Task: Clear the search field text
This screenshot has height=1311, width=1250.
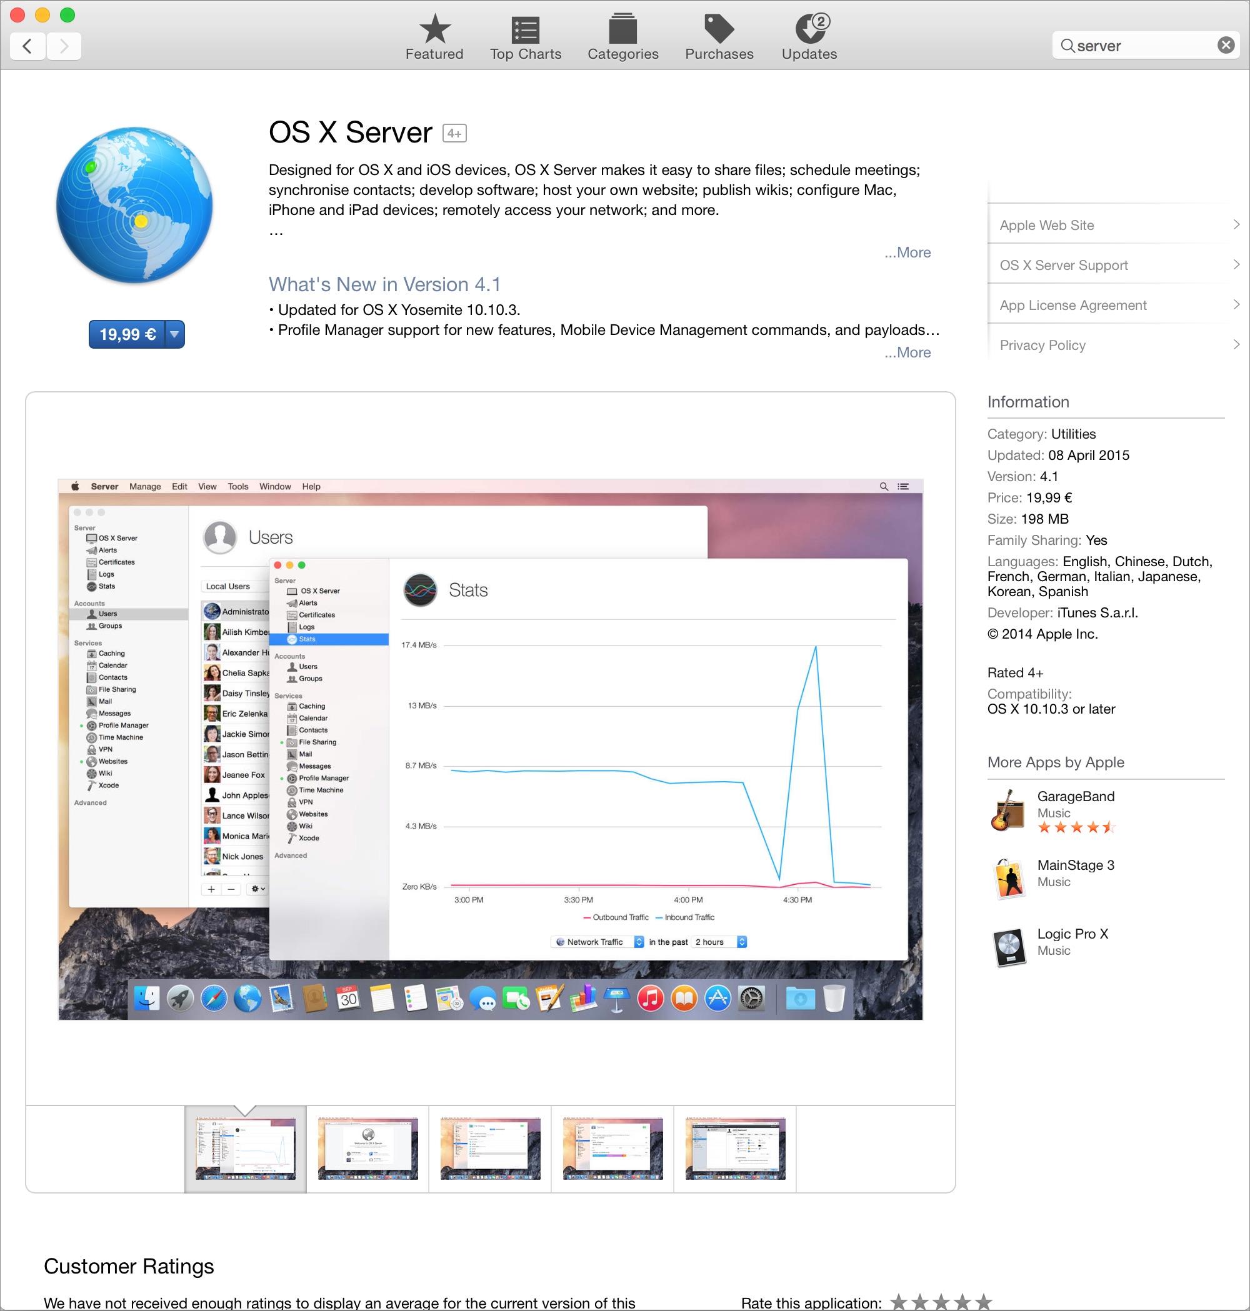Action: click(1226, 45)
